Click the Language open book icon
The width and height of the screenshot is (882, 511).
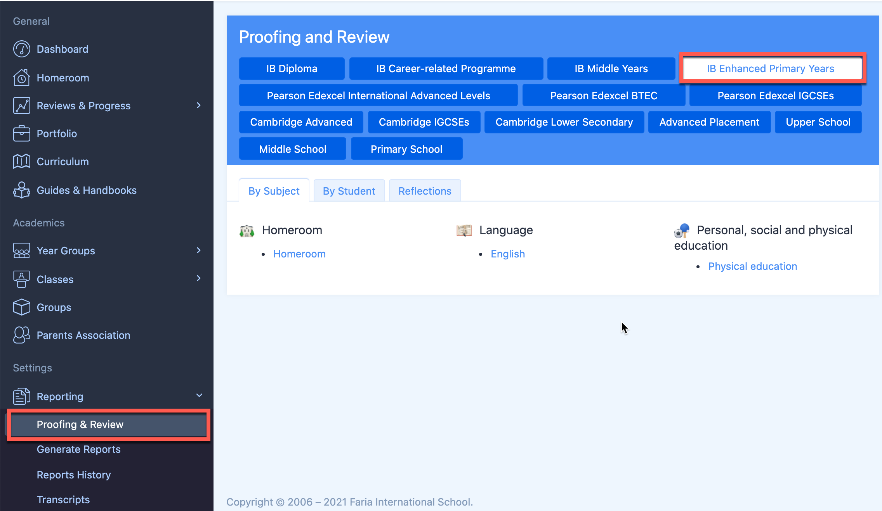tap(464, 230)
